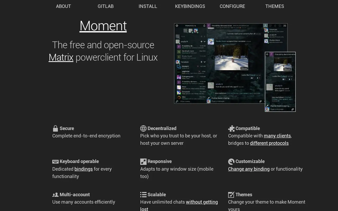Click the wrench icon beside Customizable
338x211 pixels.
pos(231,162)
